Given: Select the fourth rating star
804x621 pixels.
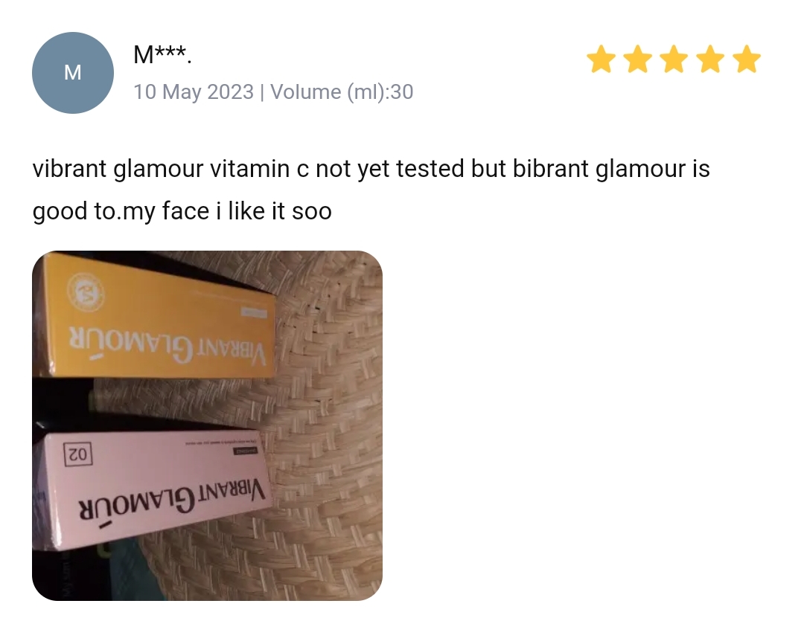Looking at the screenshot, I should coord(710,59).
